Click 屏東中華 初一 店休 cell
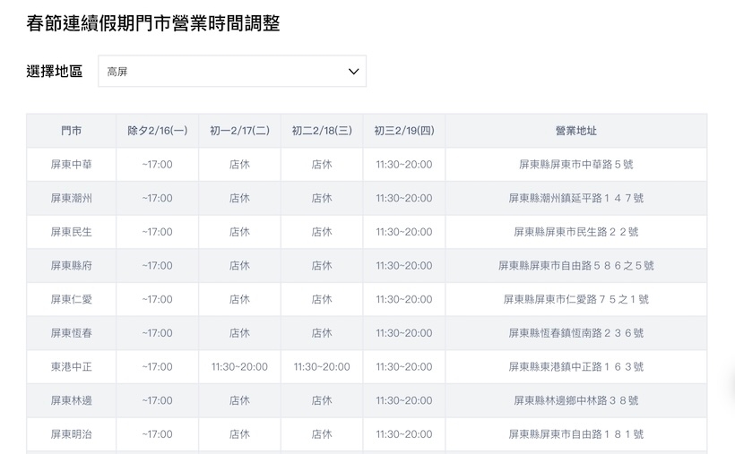 click(x=239, y=165)
